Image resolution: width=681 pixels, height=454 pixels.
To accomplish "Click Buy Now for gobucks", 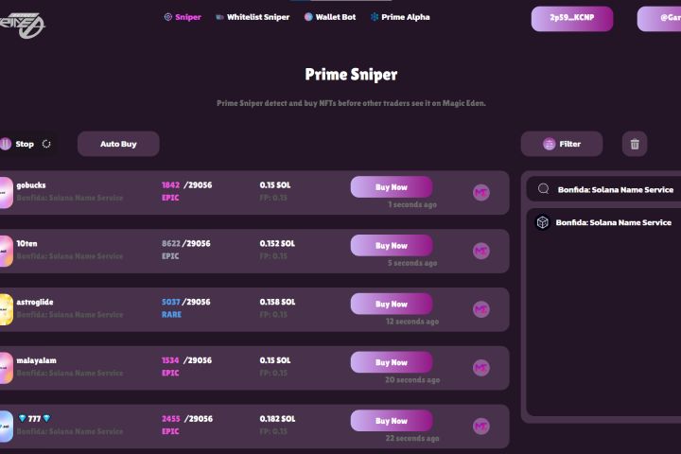I will 391,187.
